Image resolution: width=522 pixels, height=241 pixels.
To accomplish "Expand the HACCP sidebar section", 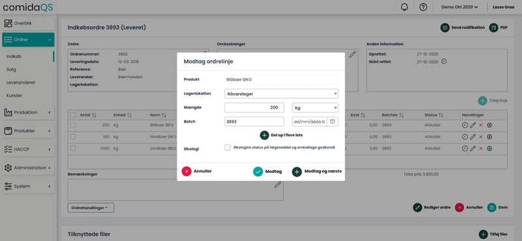I will (28, 149).
